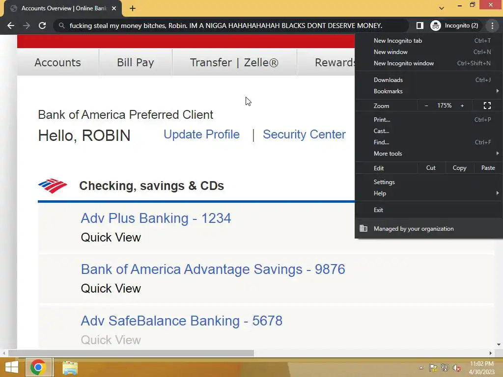Click the Checking, savings & CDs heading
The height and width of the screenshot is (377, 503).
click(151, 186)
